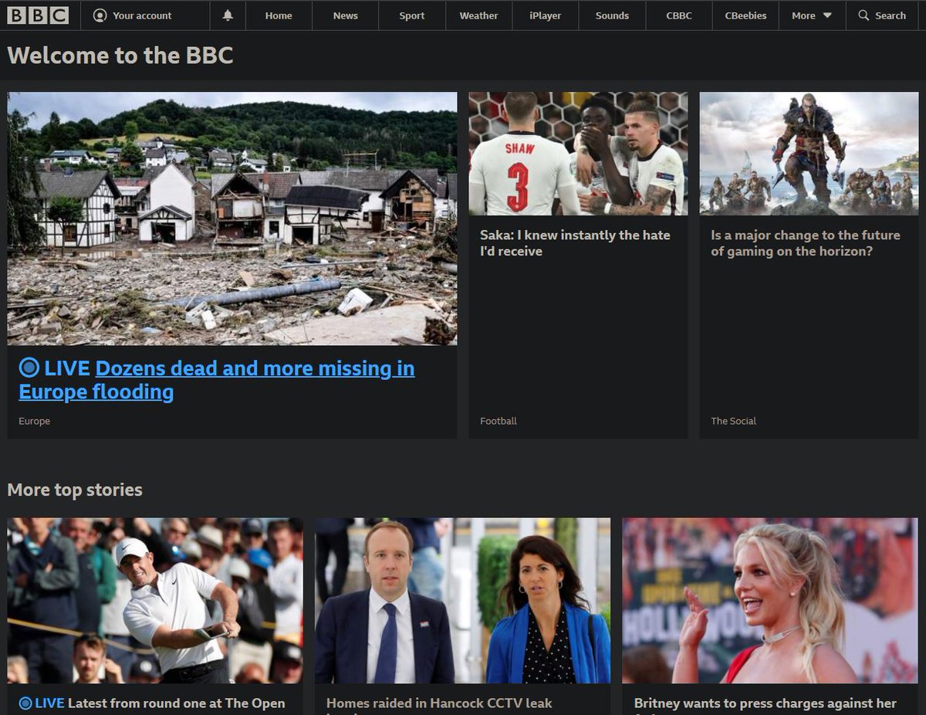Screen dimensions: 926x715
Task: Open the Hancock CCTV leak headline
Action: click(x=439, y=703)
